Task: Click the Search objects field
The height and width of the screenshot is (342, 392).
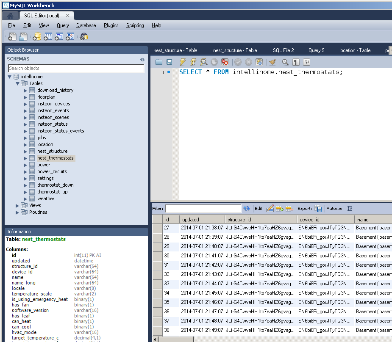Action: (x=76, y=68)
